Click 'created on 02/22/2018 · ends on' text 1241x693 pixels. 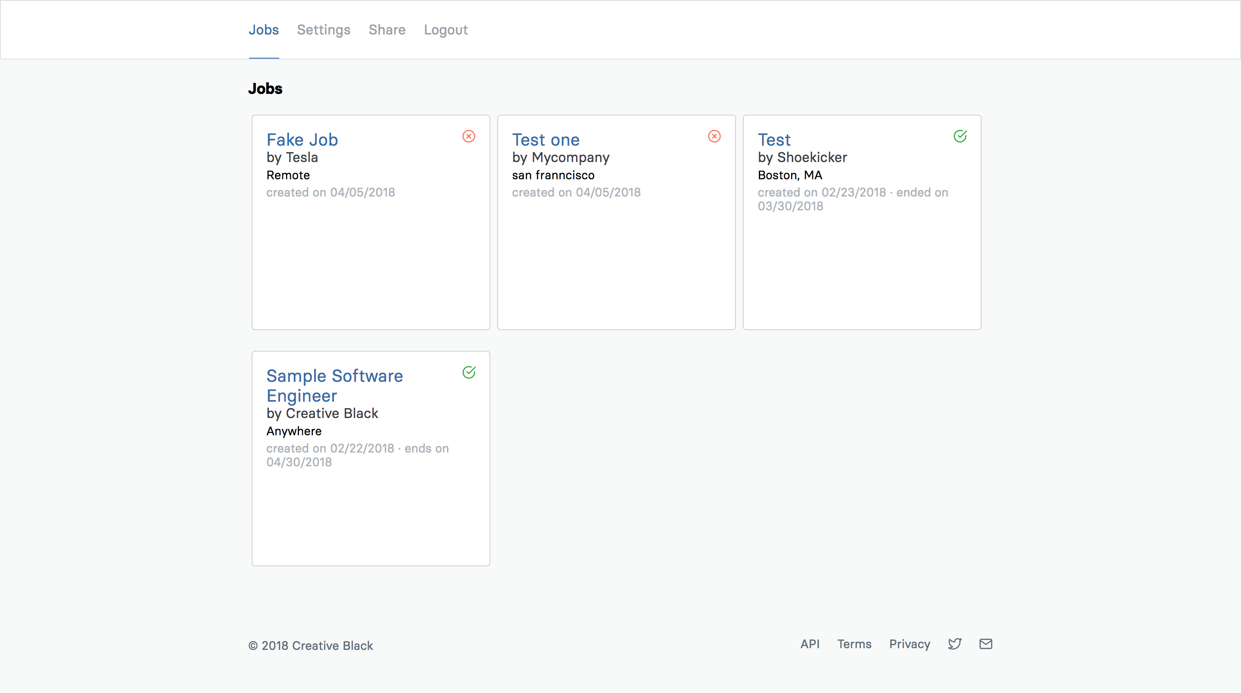click(x=358, y=448)
